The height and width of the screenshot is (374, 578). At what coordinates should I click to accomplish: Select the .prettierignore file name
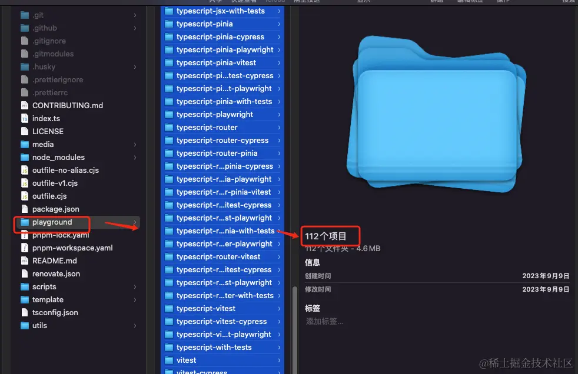[x=58, y=79]
